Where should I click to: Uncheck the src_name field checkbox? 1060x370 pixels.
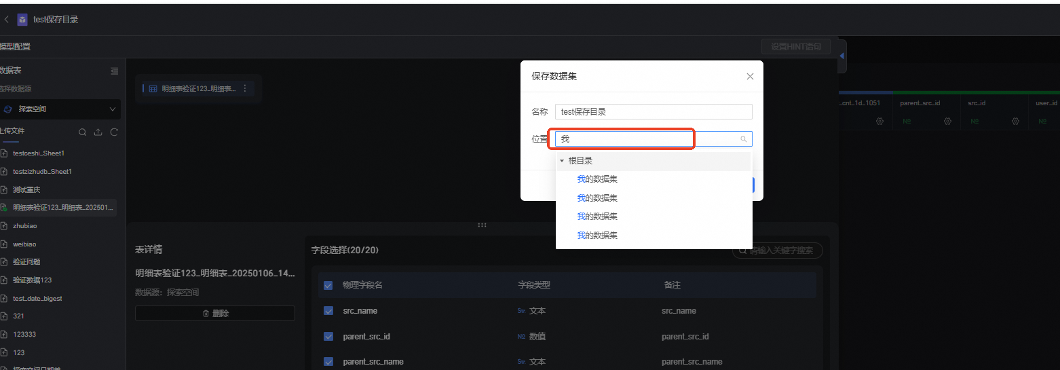[328, 311]
